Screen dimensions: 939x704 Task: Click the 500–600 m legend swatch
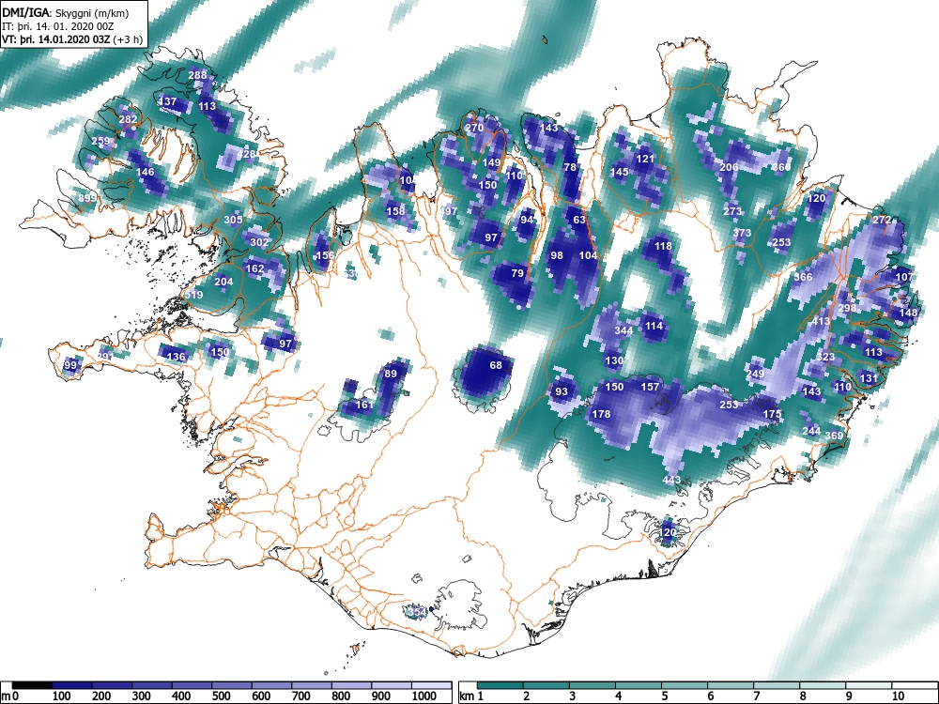pyautogui.click(x=272, y=685)
